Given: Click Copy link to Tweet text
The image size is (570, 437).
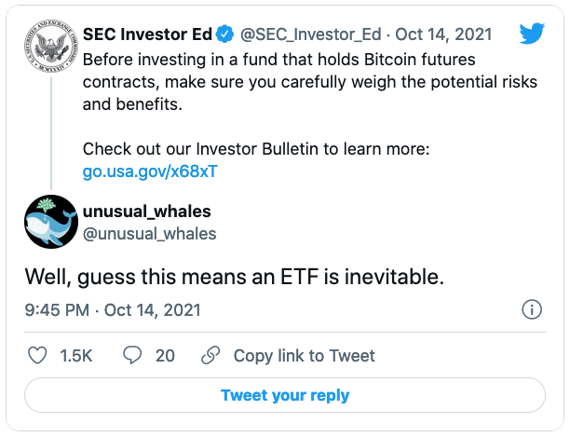Looking at the screenshot, I should (304, 355).
